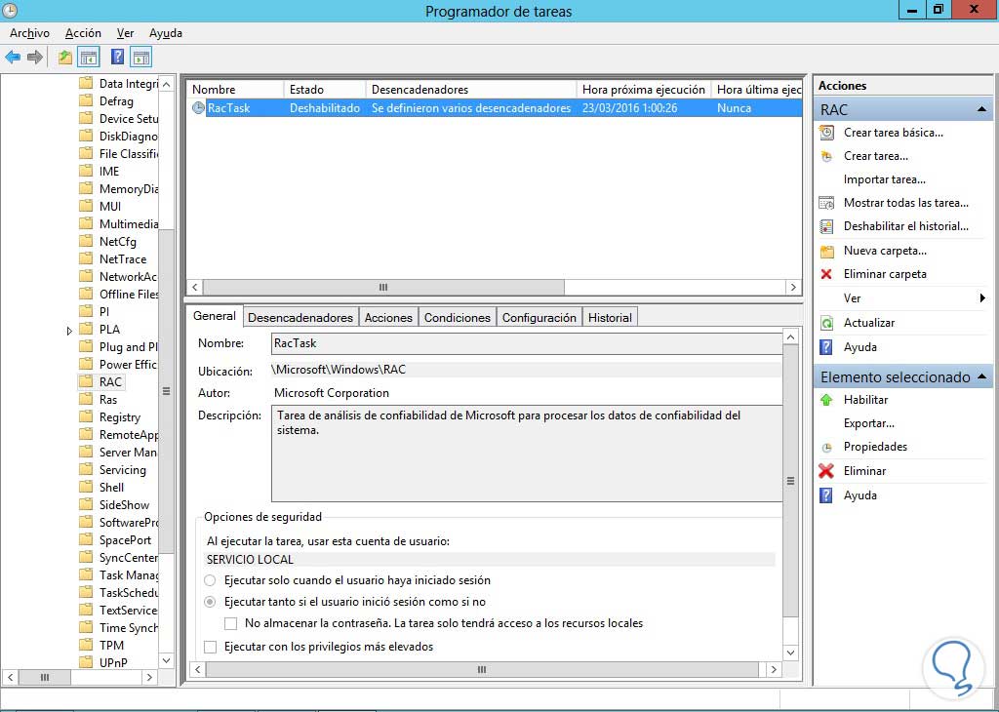Open the Ayuda menu in menu bar

pyautogui.click(x=166, y=33)
